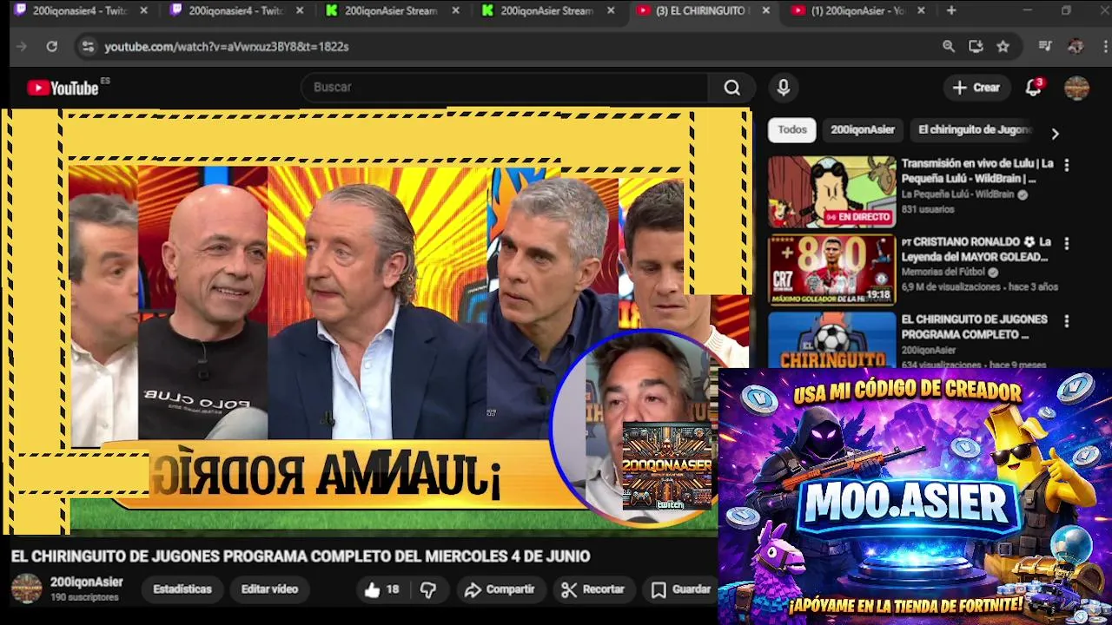Close the first 200iqonAsier Stream tab
Image resolution: width=1112 pixels, height=625 pixels.
pos(455,10)
